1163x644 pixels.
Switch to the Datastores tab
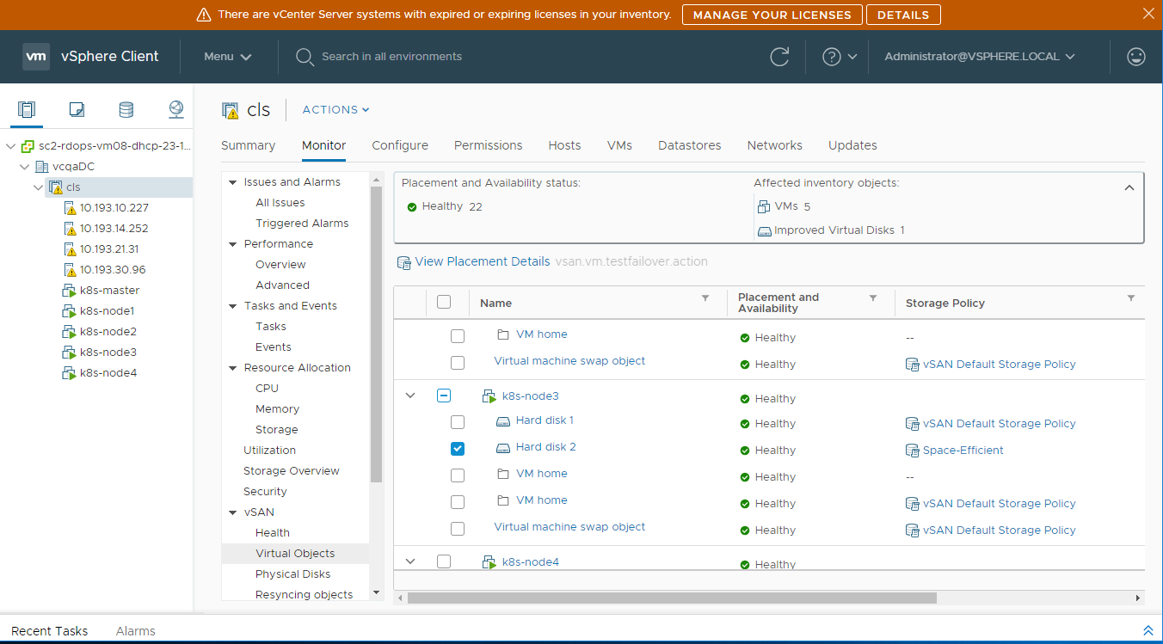coord(690,145)
